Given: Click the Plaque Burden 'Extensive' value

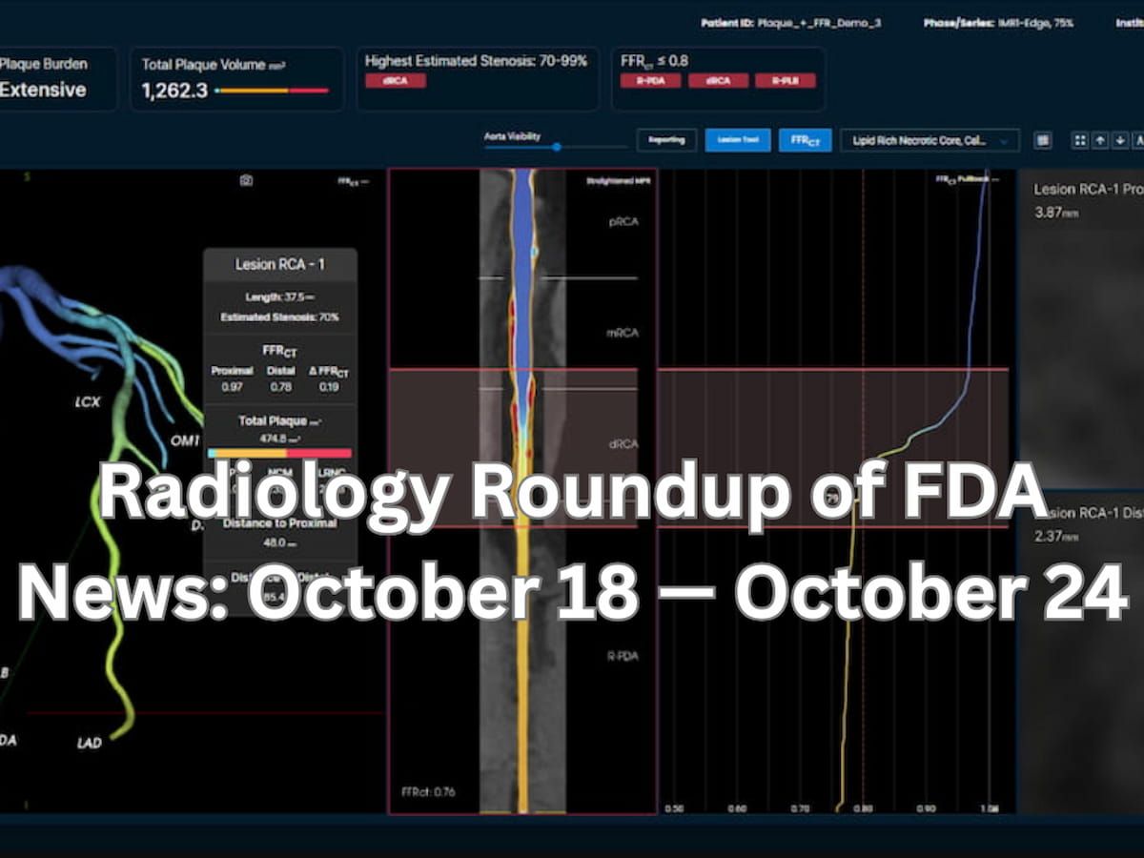Looking at the screenshot, I should click(43, 91).
